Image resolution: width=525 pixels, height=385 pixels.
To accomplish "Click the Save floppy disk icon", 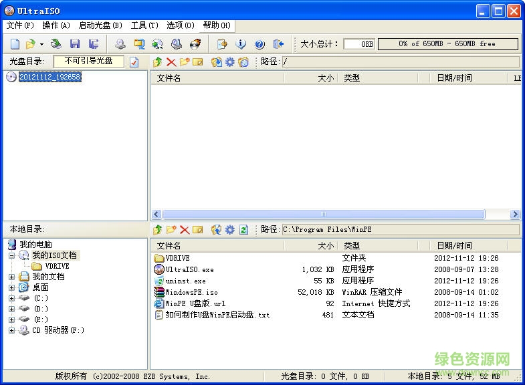I will tap(74, 44).
